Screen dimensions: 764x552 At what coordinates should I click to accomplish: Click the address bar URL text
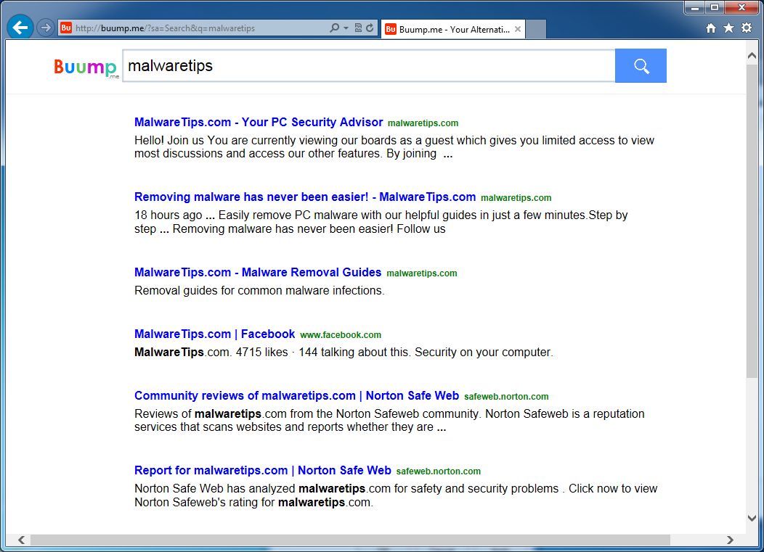pos(165,28)
